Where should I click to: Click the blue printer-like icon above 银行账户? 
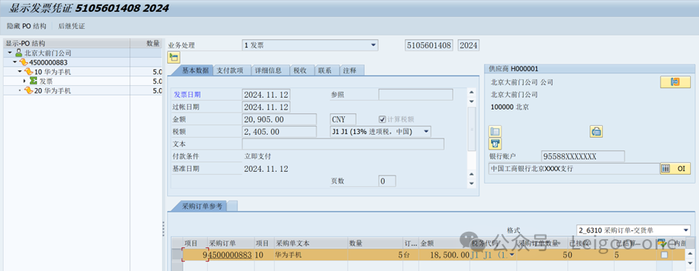pos(495,144)
